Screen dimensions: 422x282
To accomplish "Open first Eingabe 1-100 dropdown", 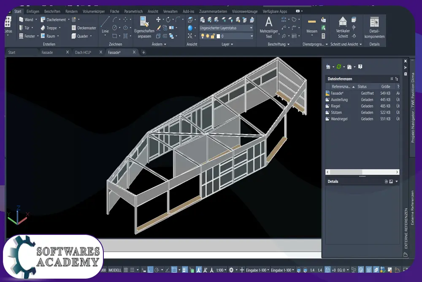I will coord(257,270).
